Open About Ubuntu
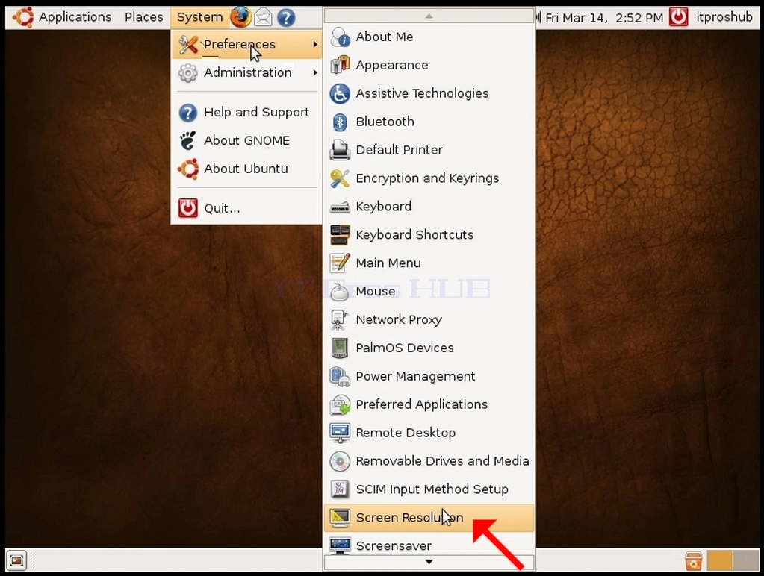 (246, 169)
